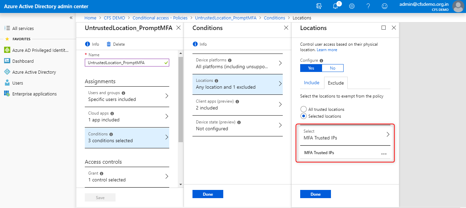Click info tooltip next to Device state (preview)
This screenshot has height=208, width=466.
coord(239,122)
